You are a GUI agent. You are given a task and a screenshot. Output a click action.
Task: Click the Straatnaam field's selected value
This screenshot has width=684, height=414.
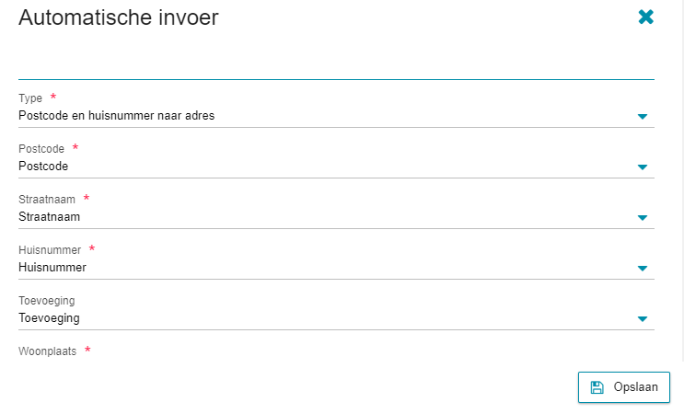(50, 216)
